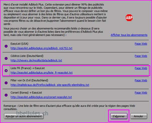This screenshot has height=123, width=152.
Task: Select the Liste FR (France) + EasyList radio button
Action: pyautogui.click(x=6, y=71)
